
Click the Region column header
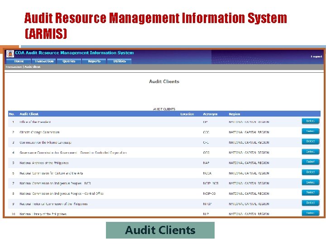tap(235, 114)
